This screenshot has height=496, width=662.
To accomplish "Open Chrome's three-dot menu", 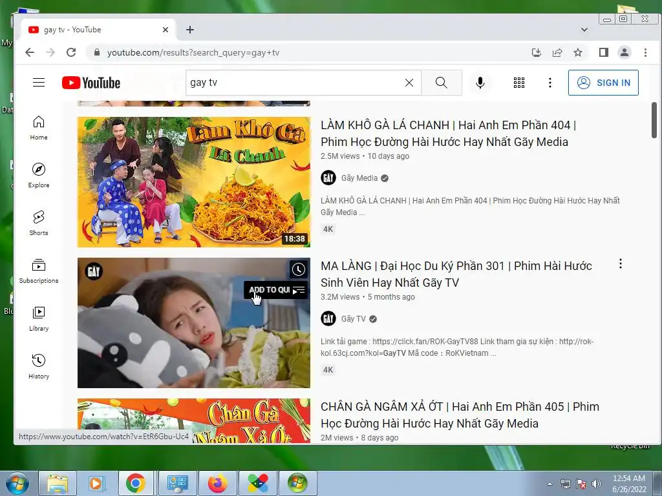I will (645, 53).
